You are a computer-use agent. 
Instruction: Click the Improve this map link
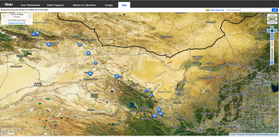coord(270,135)
